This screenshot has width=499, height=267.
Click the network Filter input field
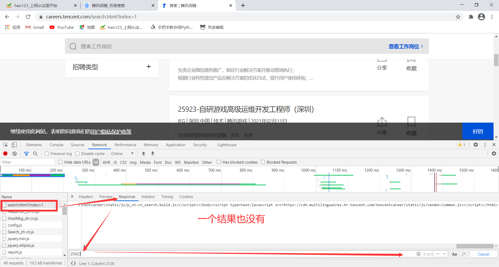click(x=28, y=162)
